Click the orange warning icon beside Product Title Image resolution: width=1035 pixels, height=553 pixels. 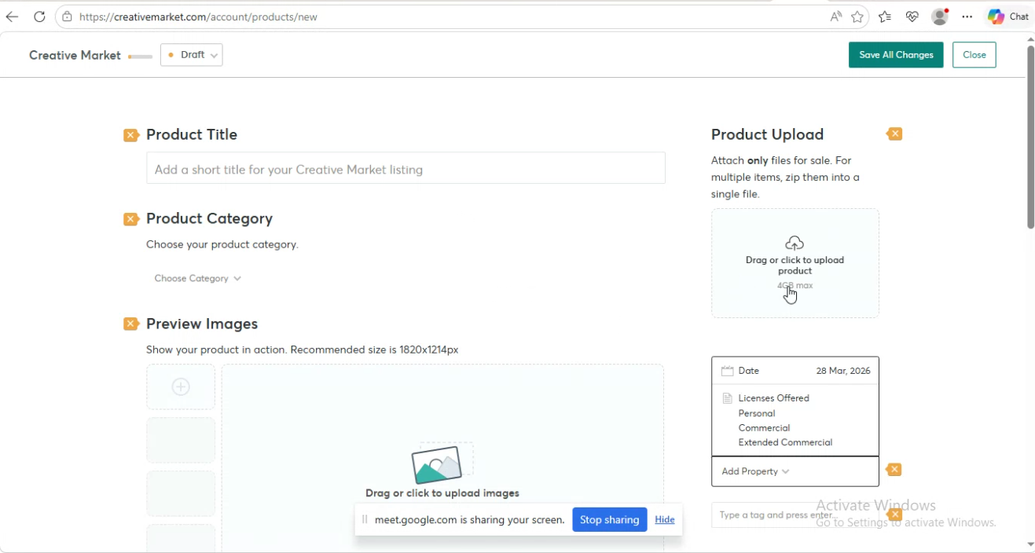point(131,135)
